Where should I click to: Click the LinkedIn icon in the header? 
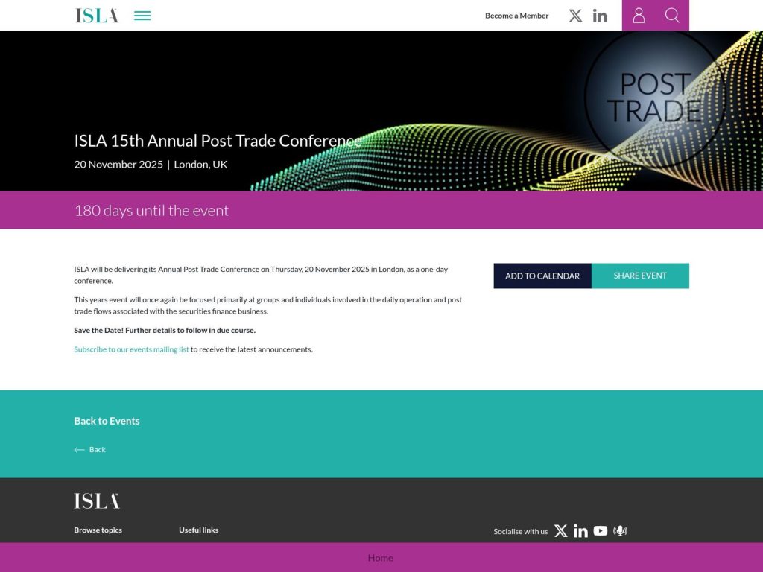[x=600, y=15]
